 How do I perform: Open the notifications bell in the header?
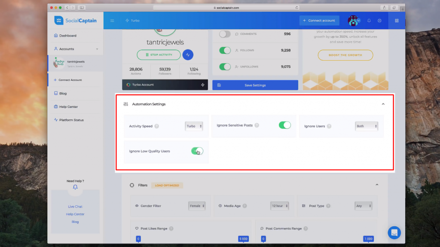pos(369,21)
